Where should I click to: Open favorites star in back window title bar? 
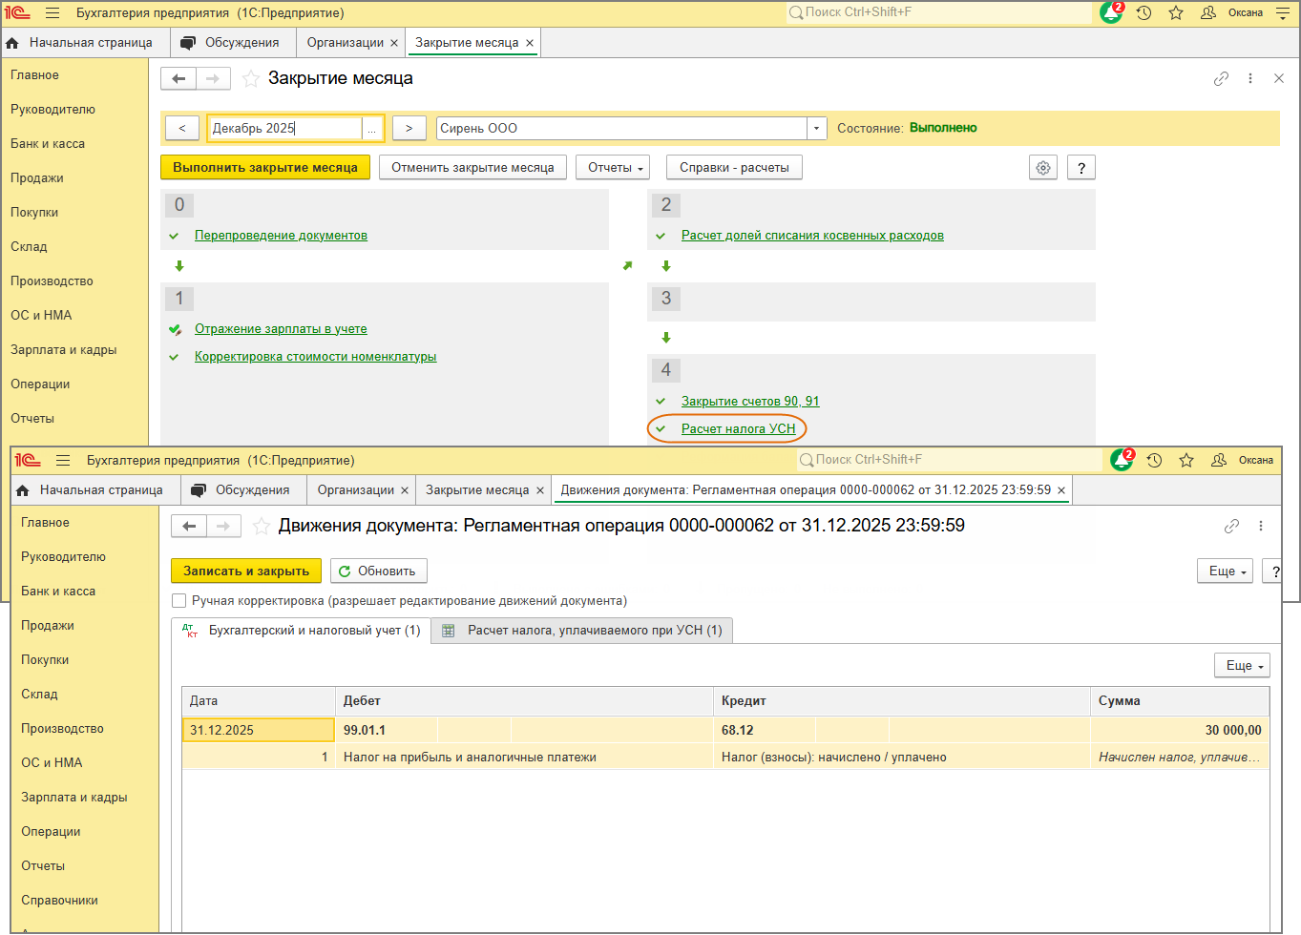pos(1176,13)
